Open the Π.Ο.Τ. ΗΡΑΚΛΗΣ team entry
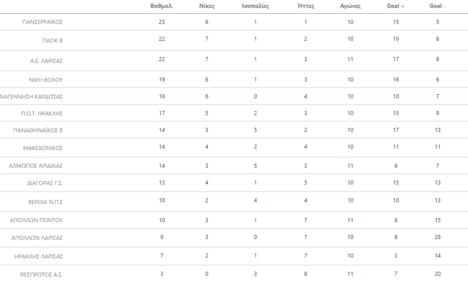The image size is (468, 281). 42,114
